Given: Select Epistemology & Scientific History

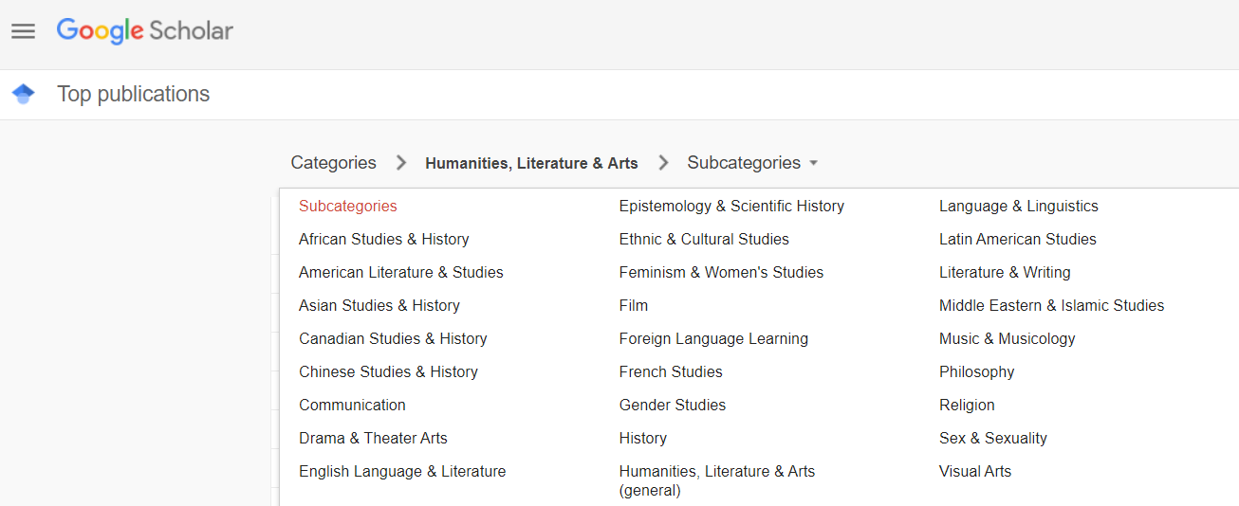Looking at the screenshot, I should [731, 206].
